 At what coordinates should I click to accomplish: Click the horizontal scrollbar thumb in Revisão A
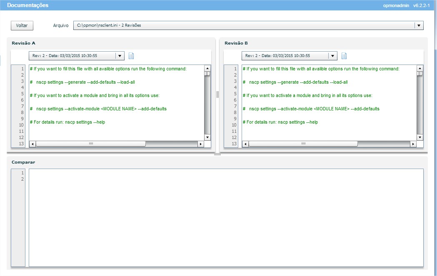click(x=90, y=144)
